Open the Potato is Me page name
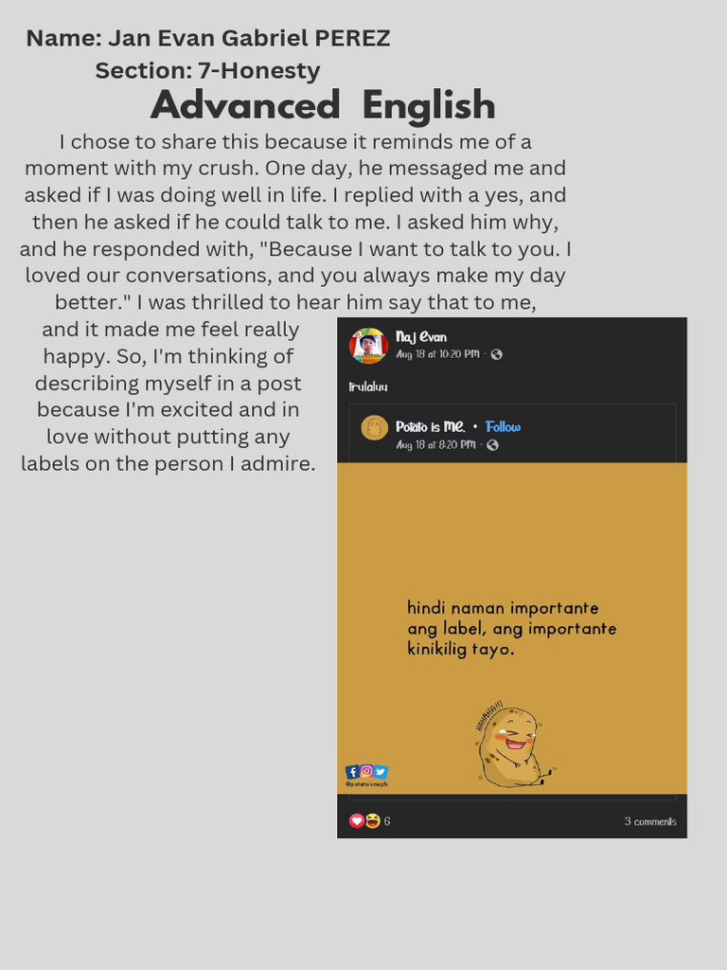This screenshot has height=970, width=727. tap(431, 427)
